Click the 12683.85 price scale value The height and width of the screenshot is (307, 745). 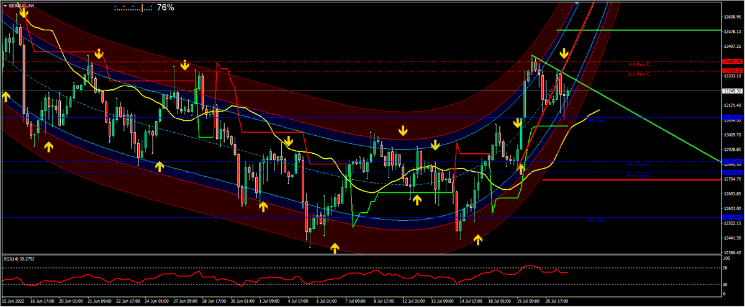pyautogui.click(x=733, y=194)
